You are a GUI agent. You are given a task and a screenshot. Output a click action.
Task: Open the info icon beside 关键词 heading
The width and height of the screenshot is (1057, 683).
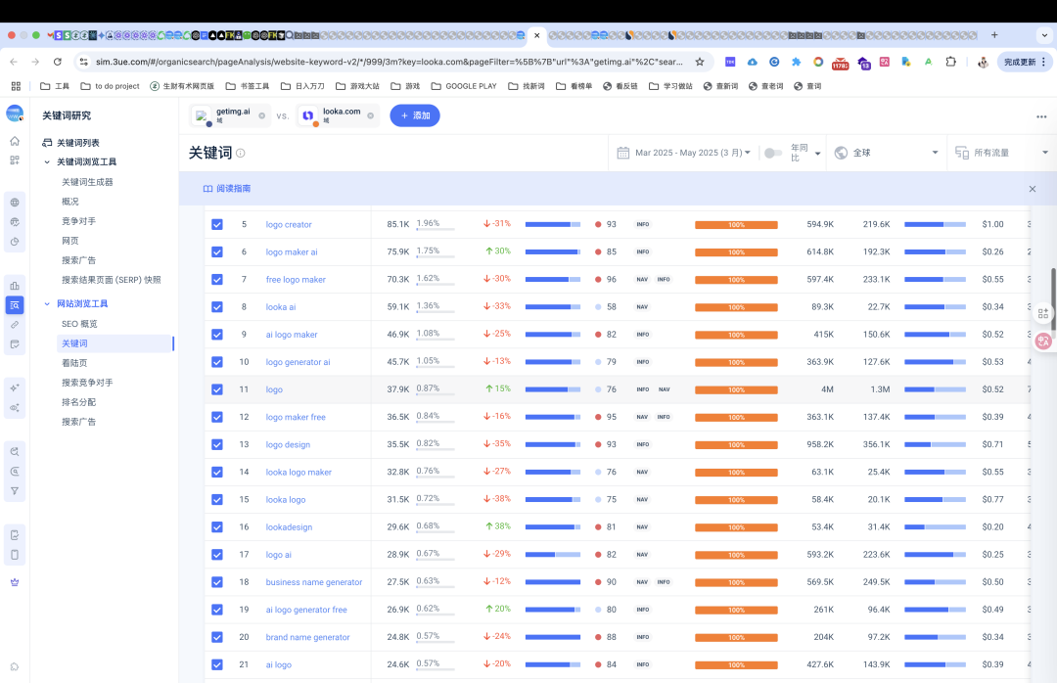coord(241,153)
